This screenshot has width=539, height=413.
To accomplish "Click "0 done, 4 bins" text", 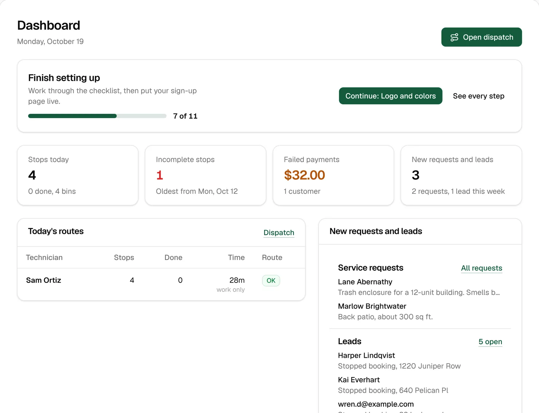I will click(x=52, y=191).
